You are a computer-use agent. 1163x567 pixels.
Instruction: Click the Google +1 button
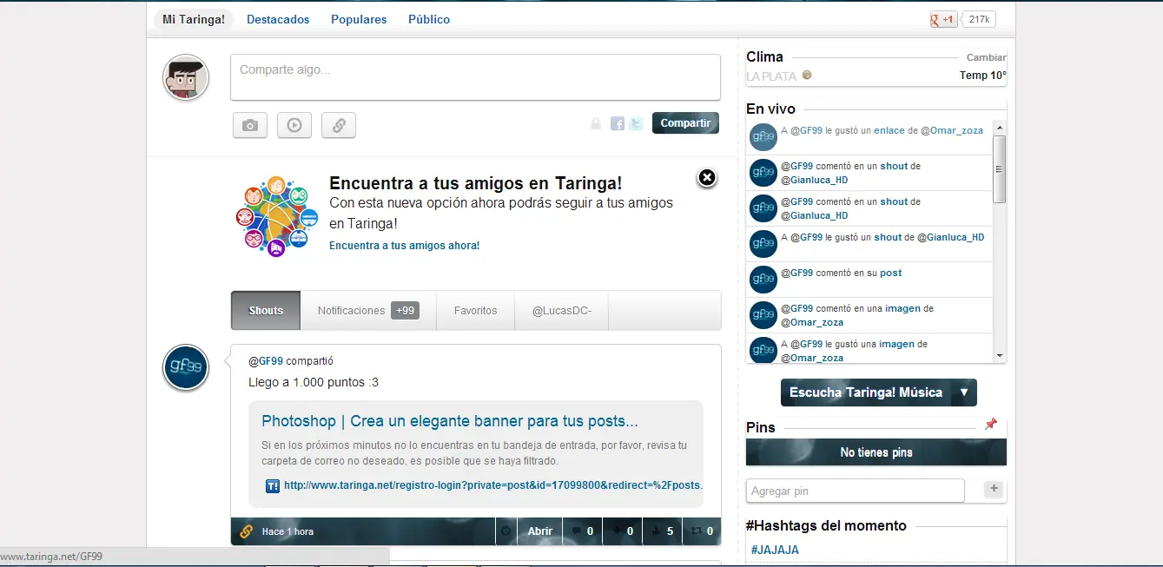(x=943, y=19)
